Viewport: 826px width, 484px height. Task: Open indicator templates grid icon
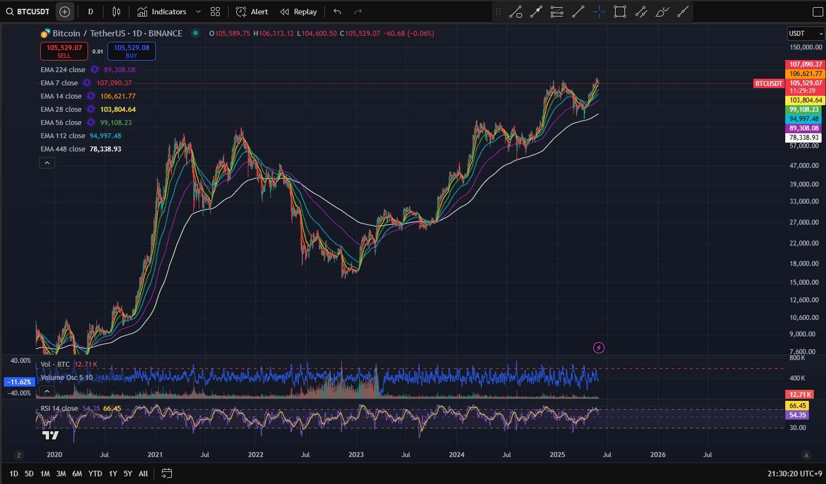tap(215, 12)
